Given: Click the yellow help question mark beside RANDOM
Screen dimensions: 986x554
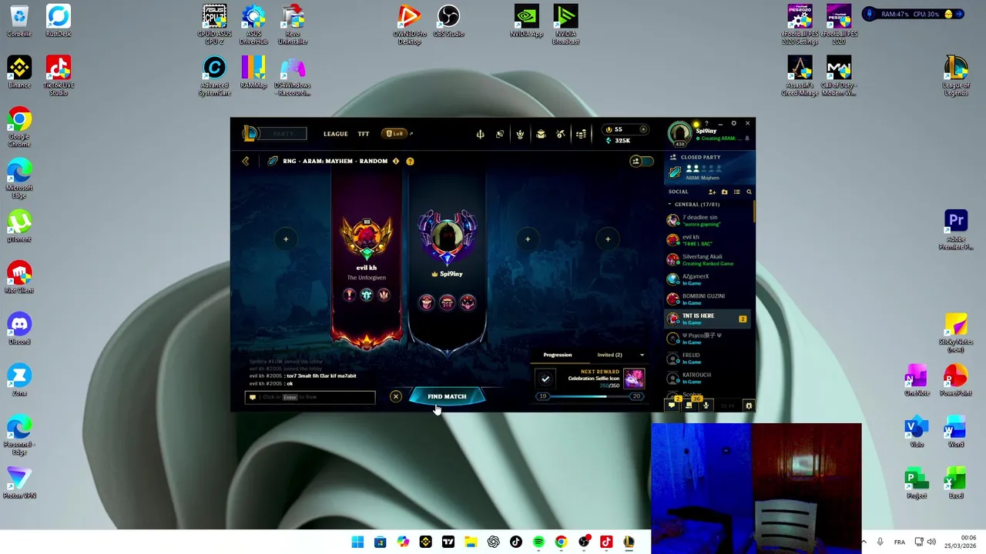Looking at the screenshot, I should point(410,161).
